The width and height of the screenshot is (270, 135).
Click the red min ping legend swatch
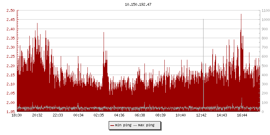coord(112,125)
